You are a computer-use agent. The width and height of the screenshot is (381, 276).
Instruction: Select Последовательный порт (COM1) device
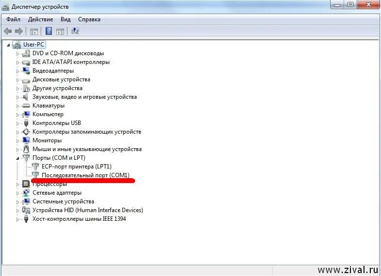[x=85, y=175]
